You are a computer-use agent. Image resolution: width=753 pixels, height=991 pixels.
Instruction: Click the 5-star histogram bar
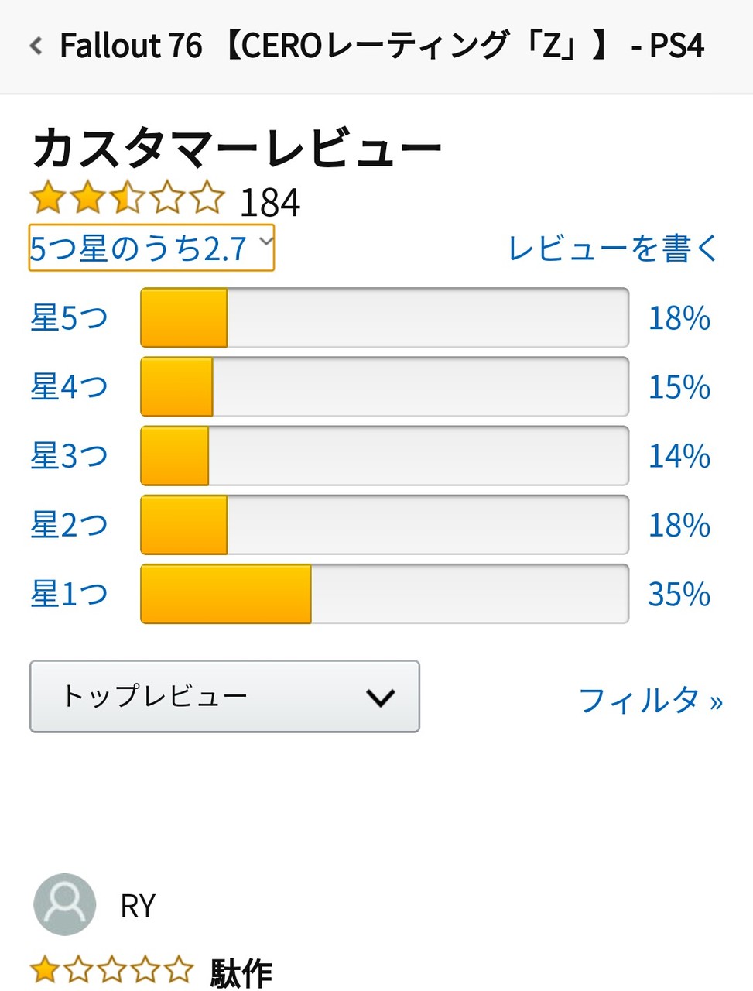coord(385,318)
